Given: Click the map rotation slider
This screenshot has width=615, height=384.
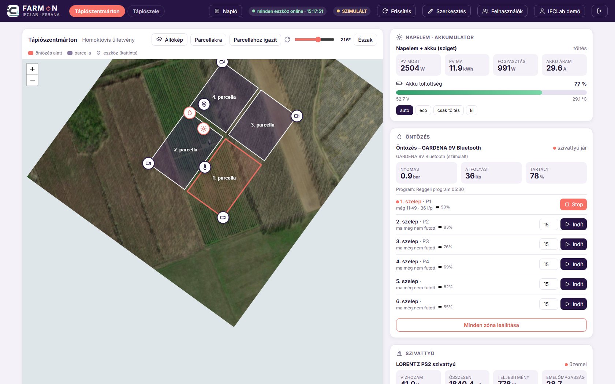Looking at the screenshot, I should click(314, 39).
